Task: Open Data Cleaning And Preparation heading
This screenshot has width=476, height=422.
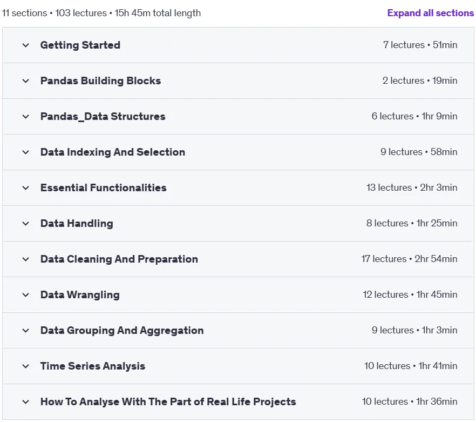Action: point(119,259)
